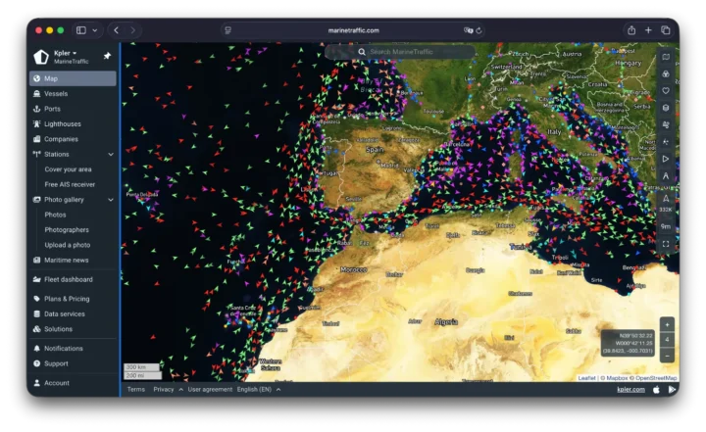Select Ports from the sidebar
706x432 pixels.
[52, 109]
